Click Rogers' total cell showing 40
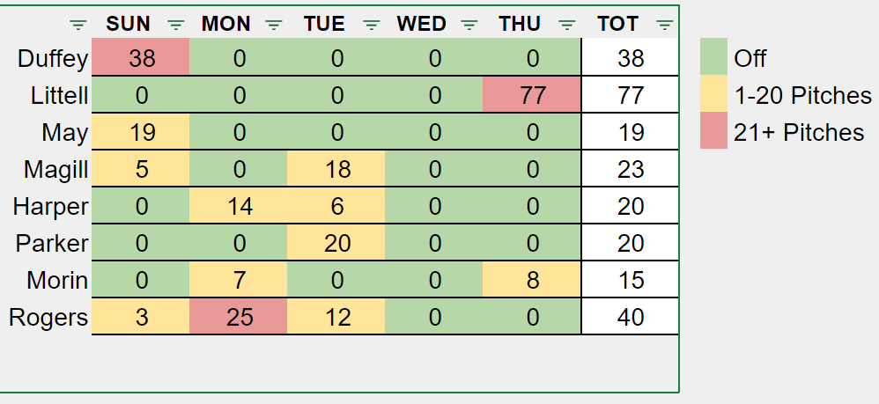The width and height of the screenshot is (879, 404). (x=631, y=317)
